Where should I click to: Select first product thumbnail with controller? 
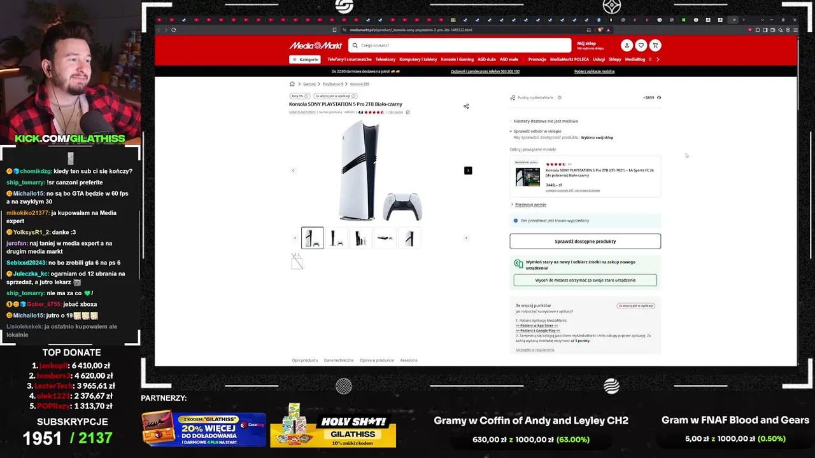pos(312,238)
